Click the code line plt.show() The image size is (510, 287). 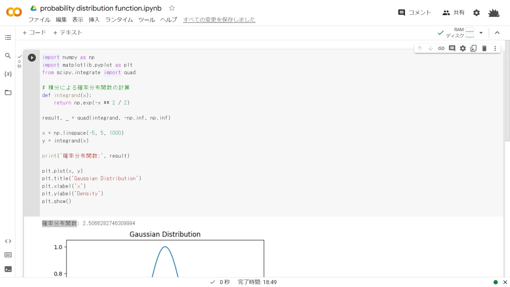point(56,201)
